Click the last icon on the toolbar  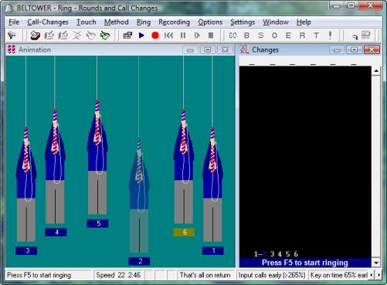pyautogui.click(x=365, y=35)
